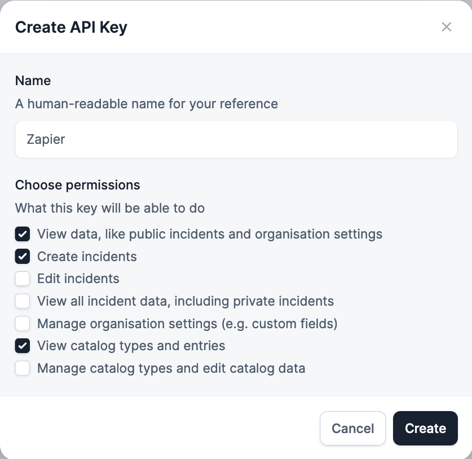Image resolution: width=472 pixels, height=459 pixels.
Task: Click the Create button
Action: (x=425, y=429)
